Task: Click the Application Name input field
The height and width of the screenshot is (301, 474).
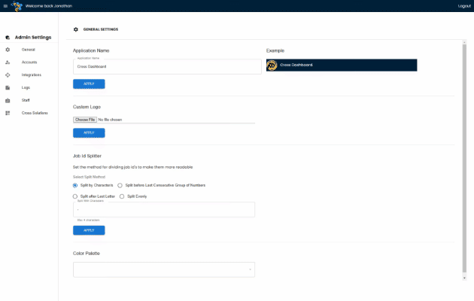Action: coord(167,66)
